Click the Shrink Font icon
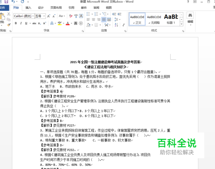The height and width of the screenshot is (169, 215). (x=54, y=16)
